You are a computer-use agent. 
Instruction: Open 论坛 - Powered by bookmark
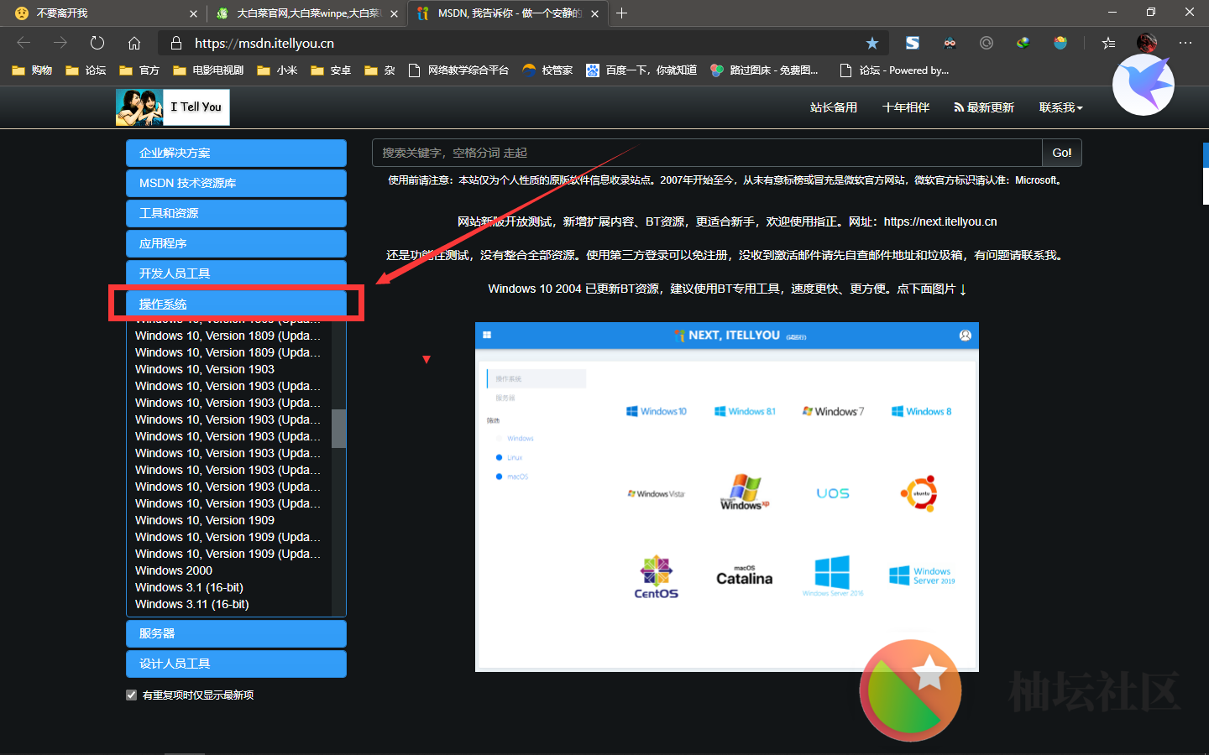895,70
